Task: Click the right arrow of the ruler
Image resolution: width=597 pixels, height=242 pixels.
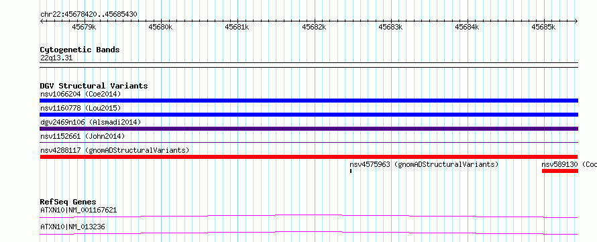Action: [x=576, y=21]
